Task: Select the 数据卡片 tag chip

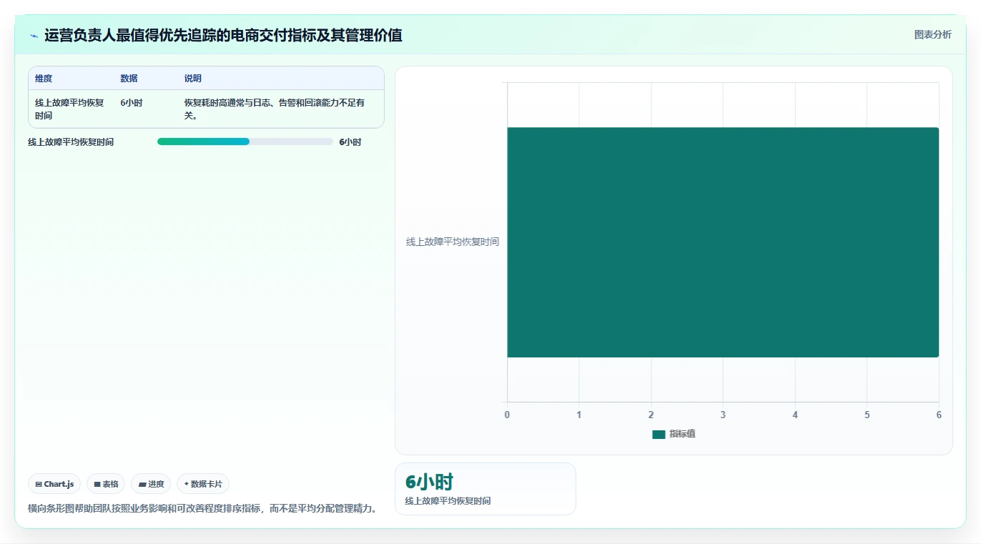Action: tap(203, 484)
